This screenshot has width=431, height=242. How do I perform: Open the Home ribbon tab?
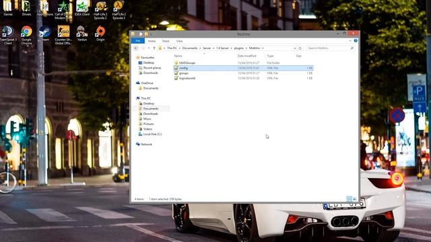tap(152, 41)
